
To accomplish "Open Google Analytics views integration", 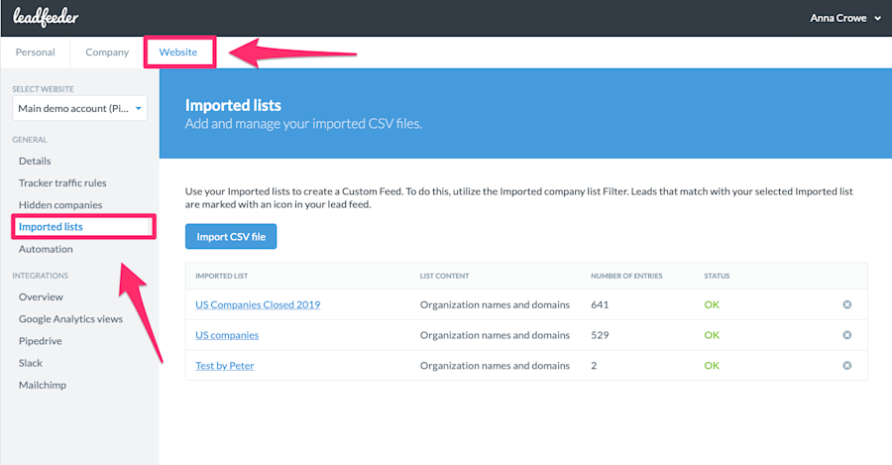I will point(70,318).
